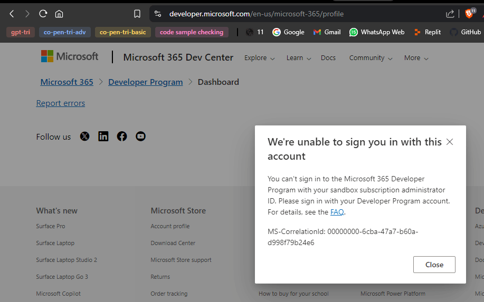The image size is (484, 302).
Task: Open Order tracking footer link
Action: (169, 294)
